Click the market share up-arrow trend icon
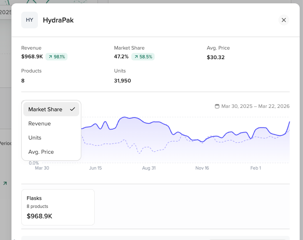303x240 pixels. tap(136, 57)
